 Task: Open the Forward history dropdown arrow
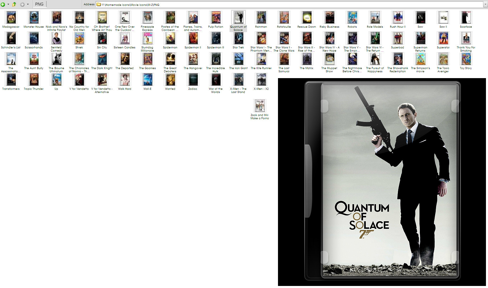(28, 4)
